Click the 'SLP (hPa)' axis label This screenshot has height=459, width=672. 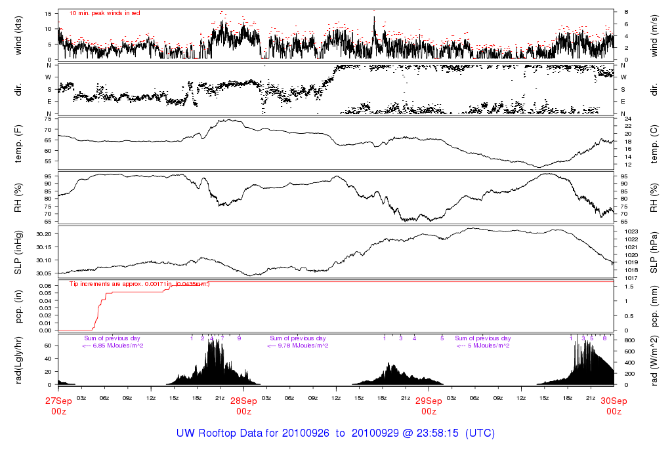tap(654, 252)
